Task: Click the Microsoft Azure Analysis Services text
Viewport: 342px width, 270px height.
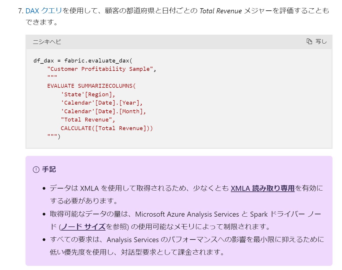Action: pyautogui.click(x=187, y=214)
